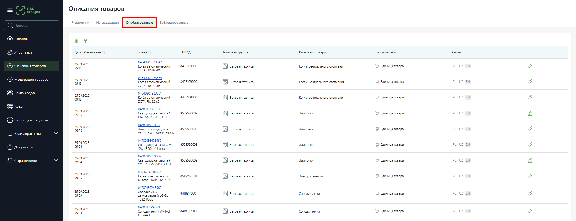Click edit icon for Холодильник HANTAJI row

click(x=530, y=211)
